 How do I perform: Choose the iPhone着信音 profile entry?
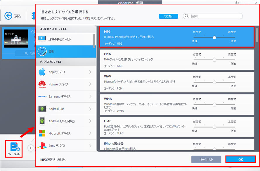click(177, 145)
